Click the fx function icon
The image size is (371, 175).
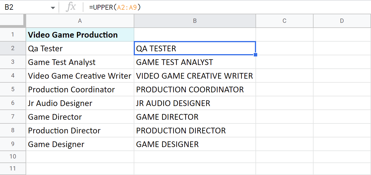(71, 7)
